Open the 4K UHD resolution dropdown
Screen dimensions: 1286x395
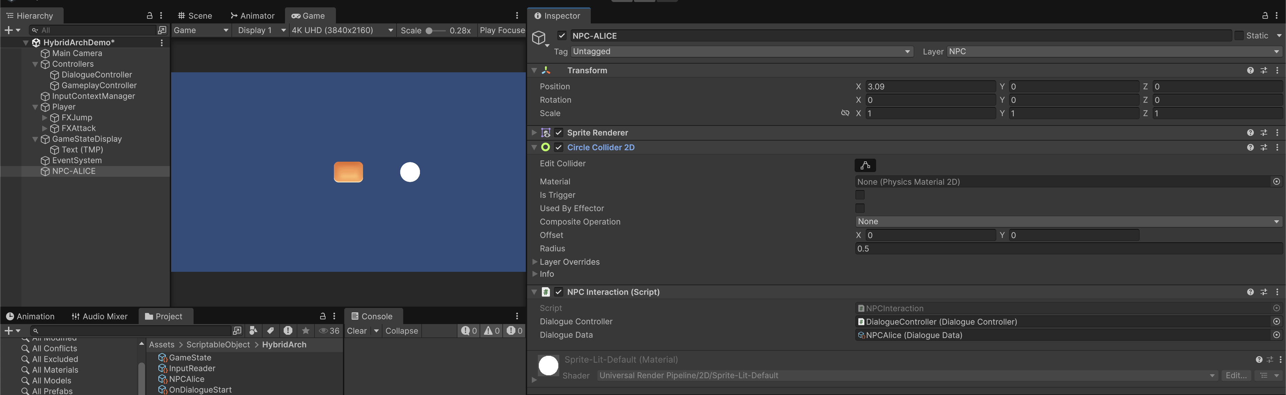tap(342, 30)
